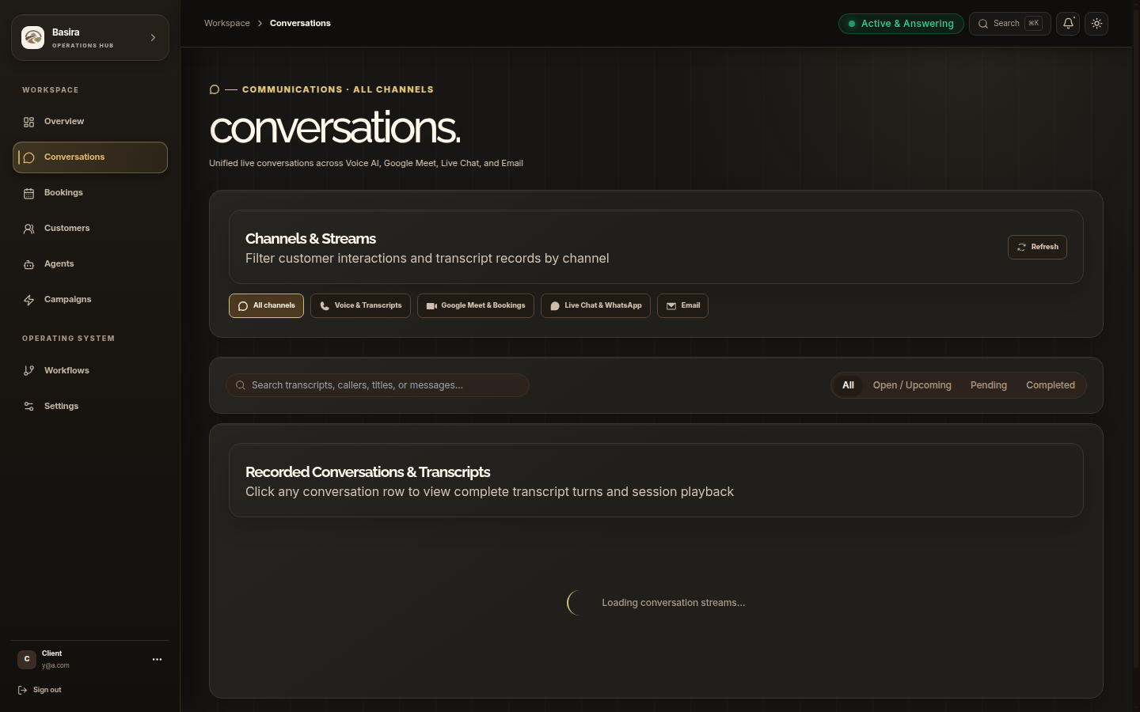The image size is (1140, 712).
Task: Click the Client name label
Action: (52, 653)
